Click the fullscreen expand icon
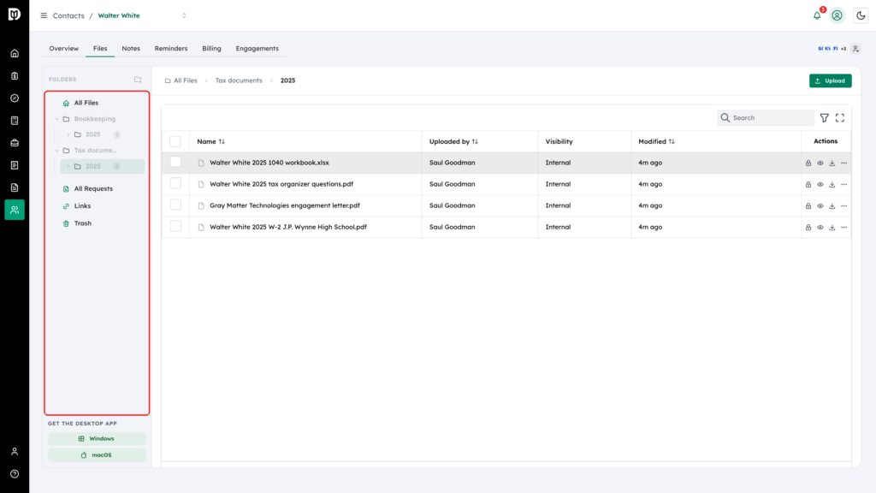This screenshot has height=493, width=876. [x=840, y=118]
